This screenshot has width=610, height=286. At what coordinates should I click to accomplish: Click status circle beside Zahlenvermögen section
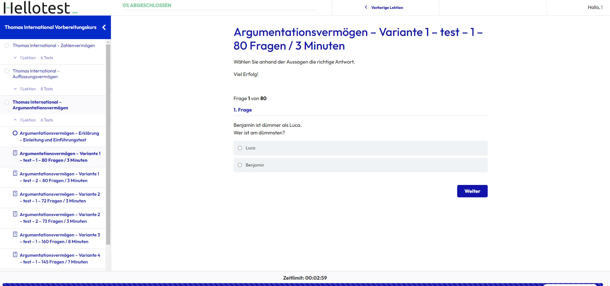pyautogui.click(x=7, y=46)
